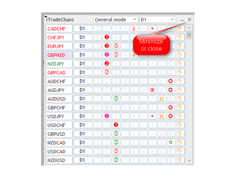
Task: Click the greyed 1 icon in AUDJPY row
Action: (98, 90)
